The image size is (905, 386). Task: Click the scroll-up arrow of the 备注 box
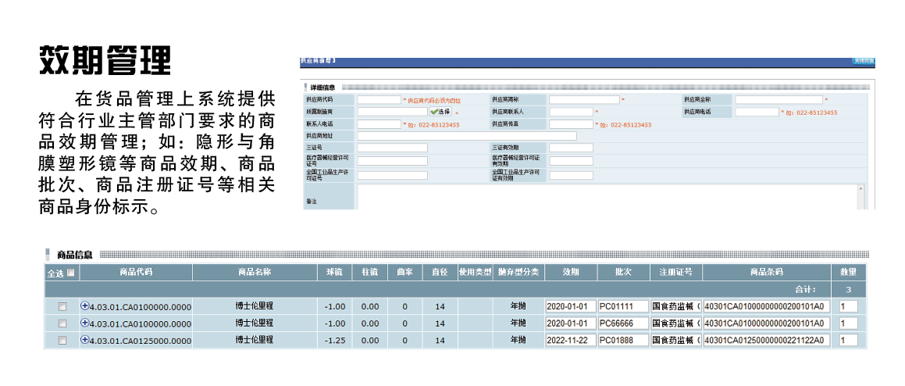tap(861, 189)
